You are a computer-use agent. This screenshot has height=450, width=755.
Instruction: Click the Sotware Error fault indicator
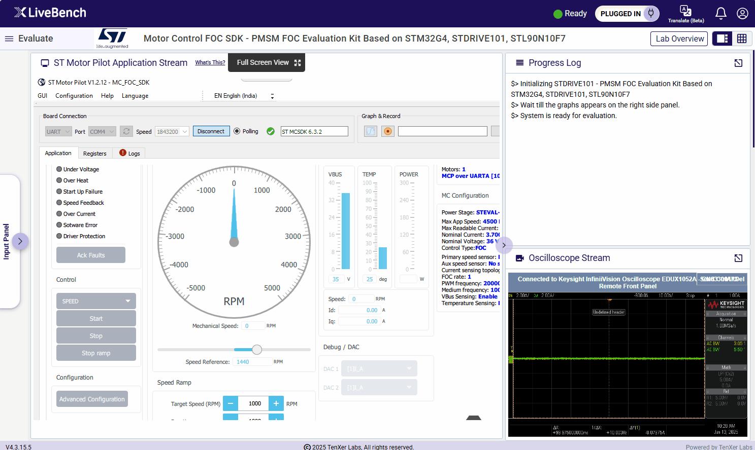pyautogui.click(x=59, y=225)
